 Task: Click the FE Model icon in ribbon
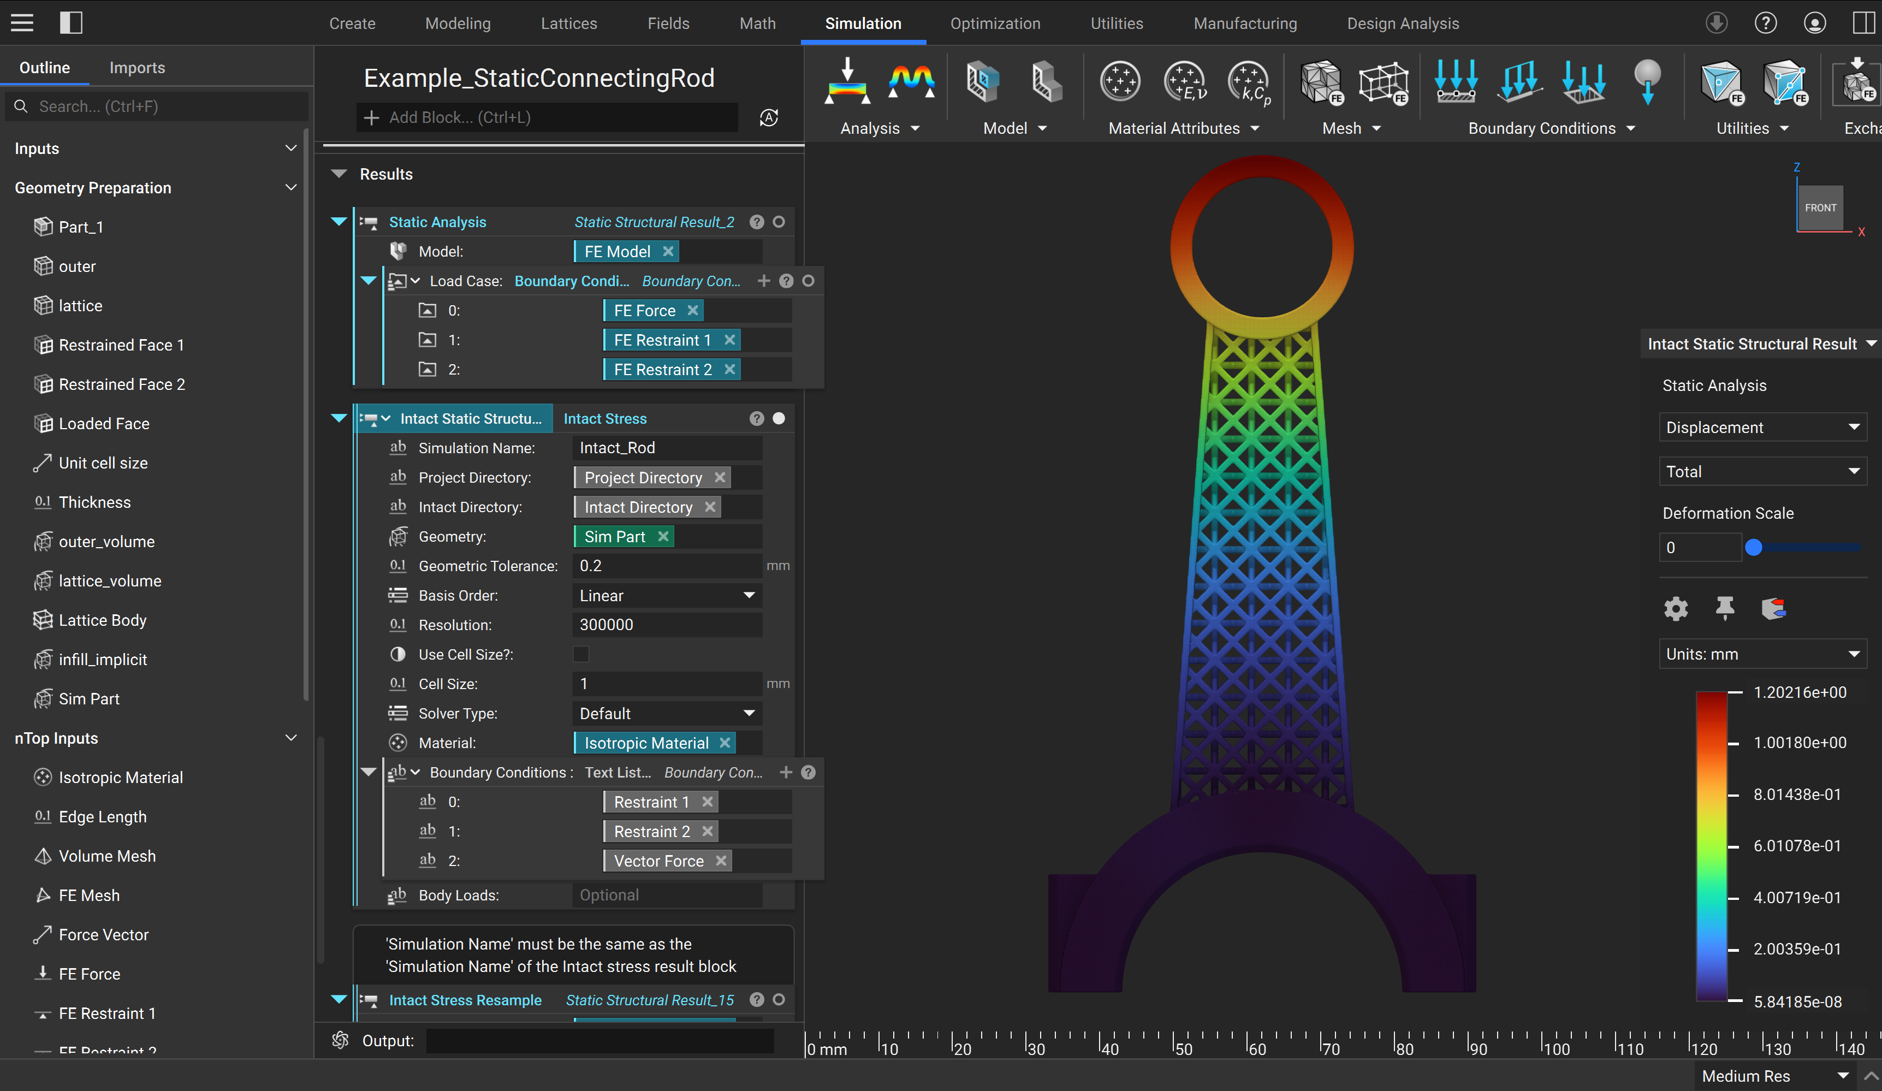(982, 81)
